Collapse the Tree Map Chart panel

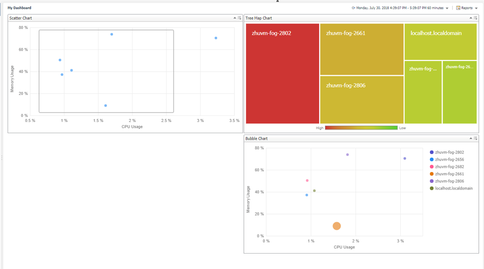tap(471, 18)
